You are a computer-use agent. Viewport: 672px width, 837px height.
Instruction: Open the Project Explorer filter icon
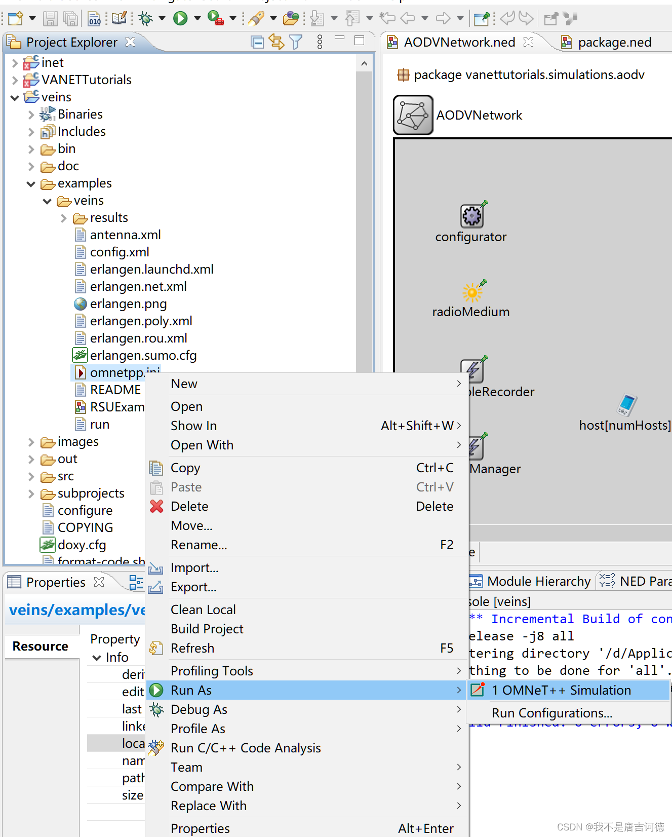coord(296,42)
